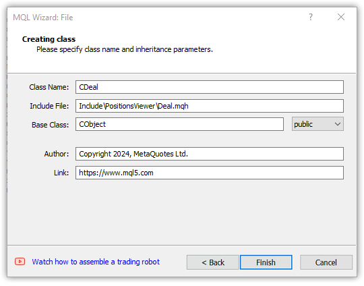Focus the Class Name field containing CDeal

(x=210, y=87)
